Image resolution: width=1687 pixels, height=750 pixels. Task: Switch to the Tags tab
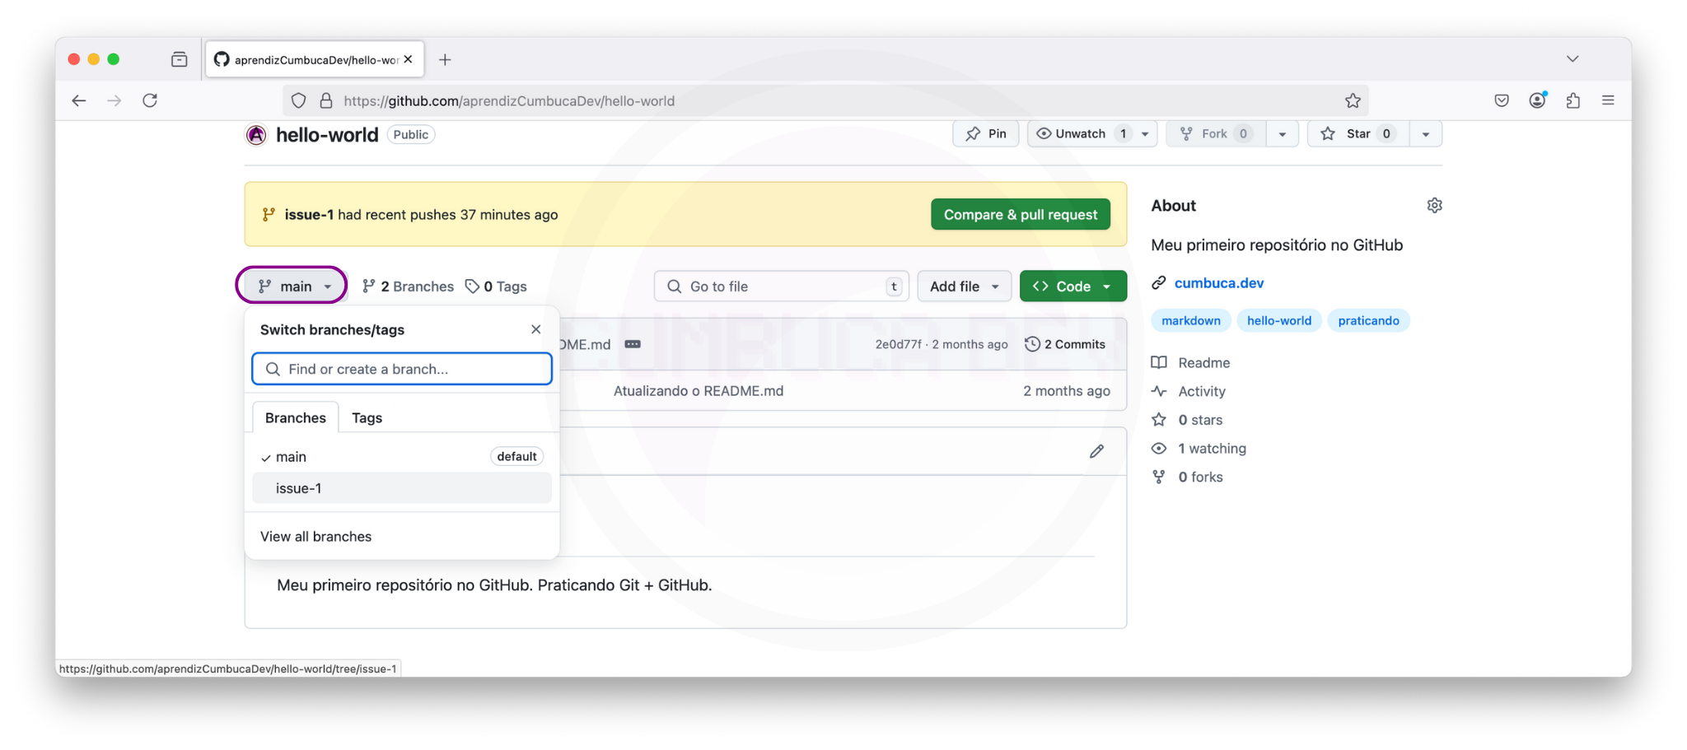coord(367,417)
